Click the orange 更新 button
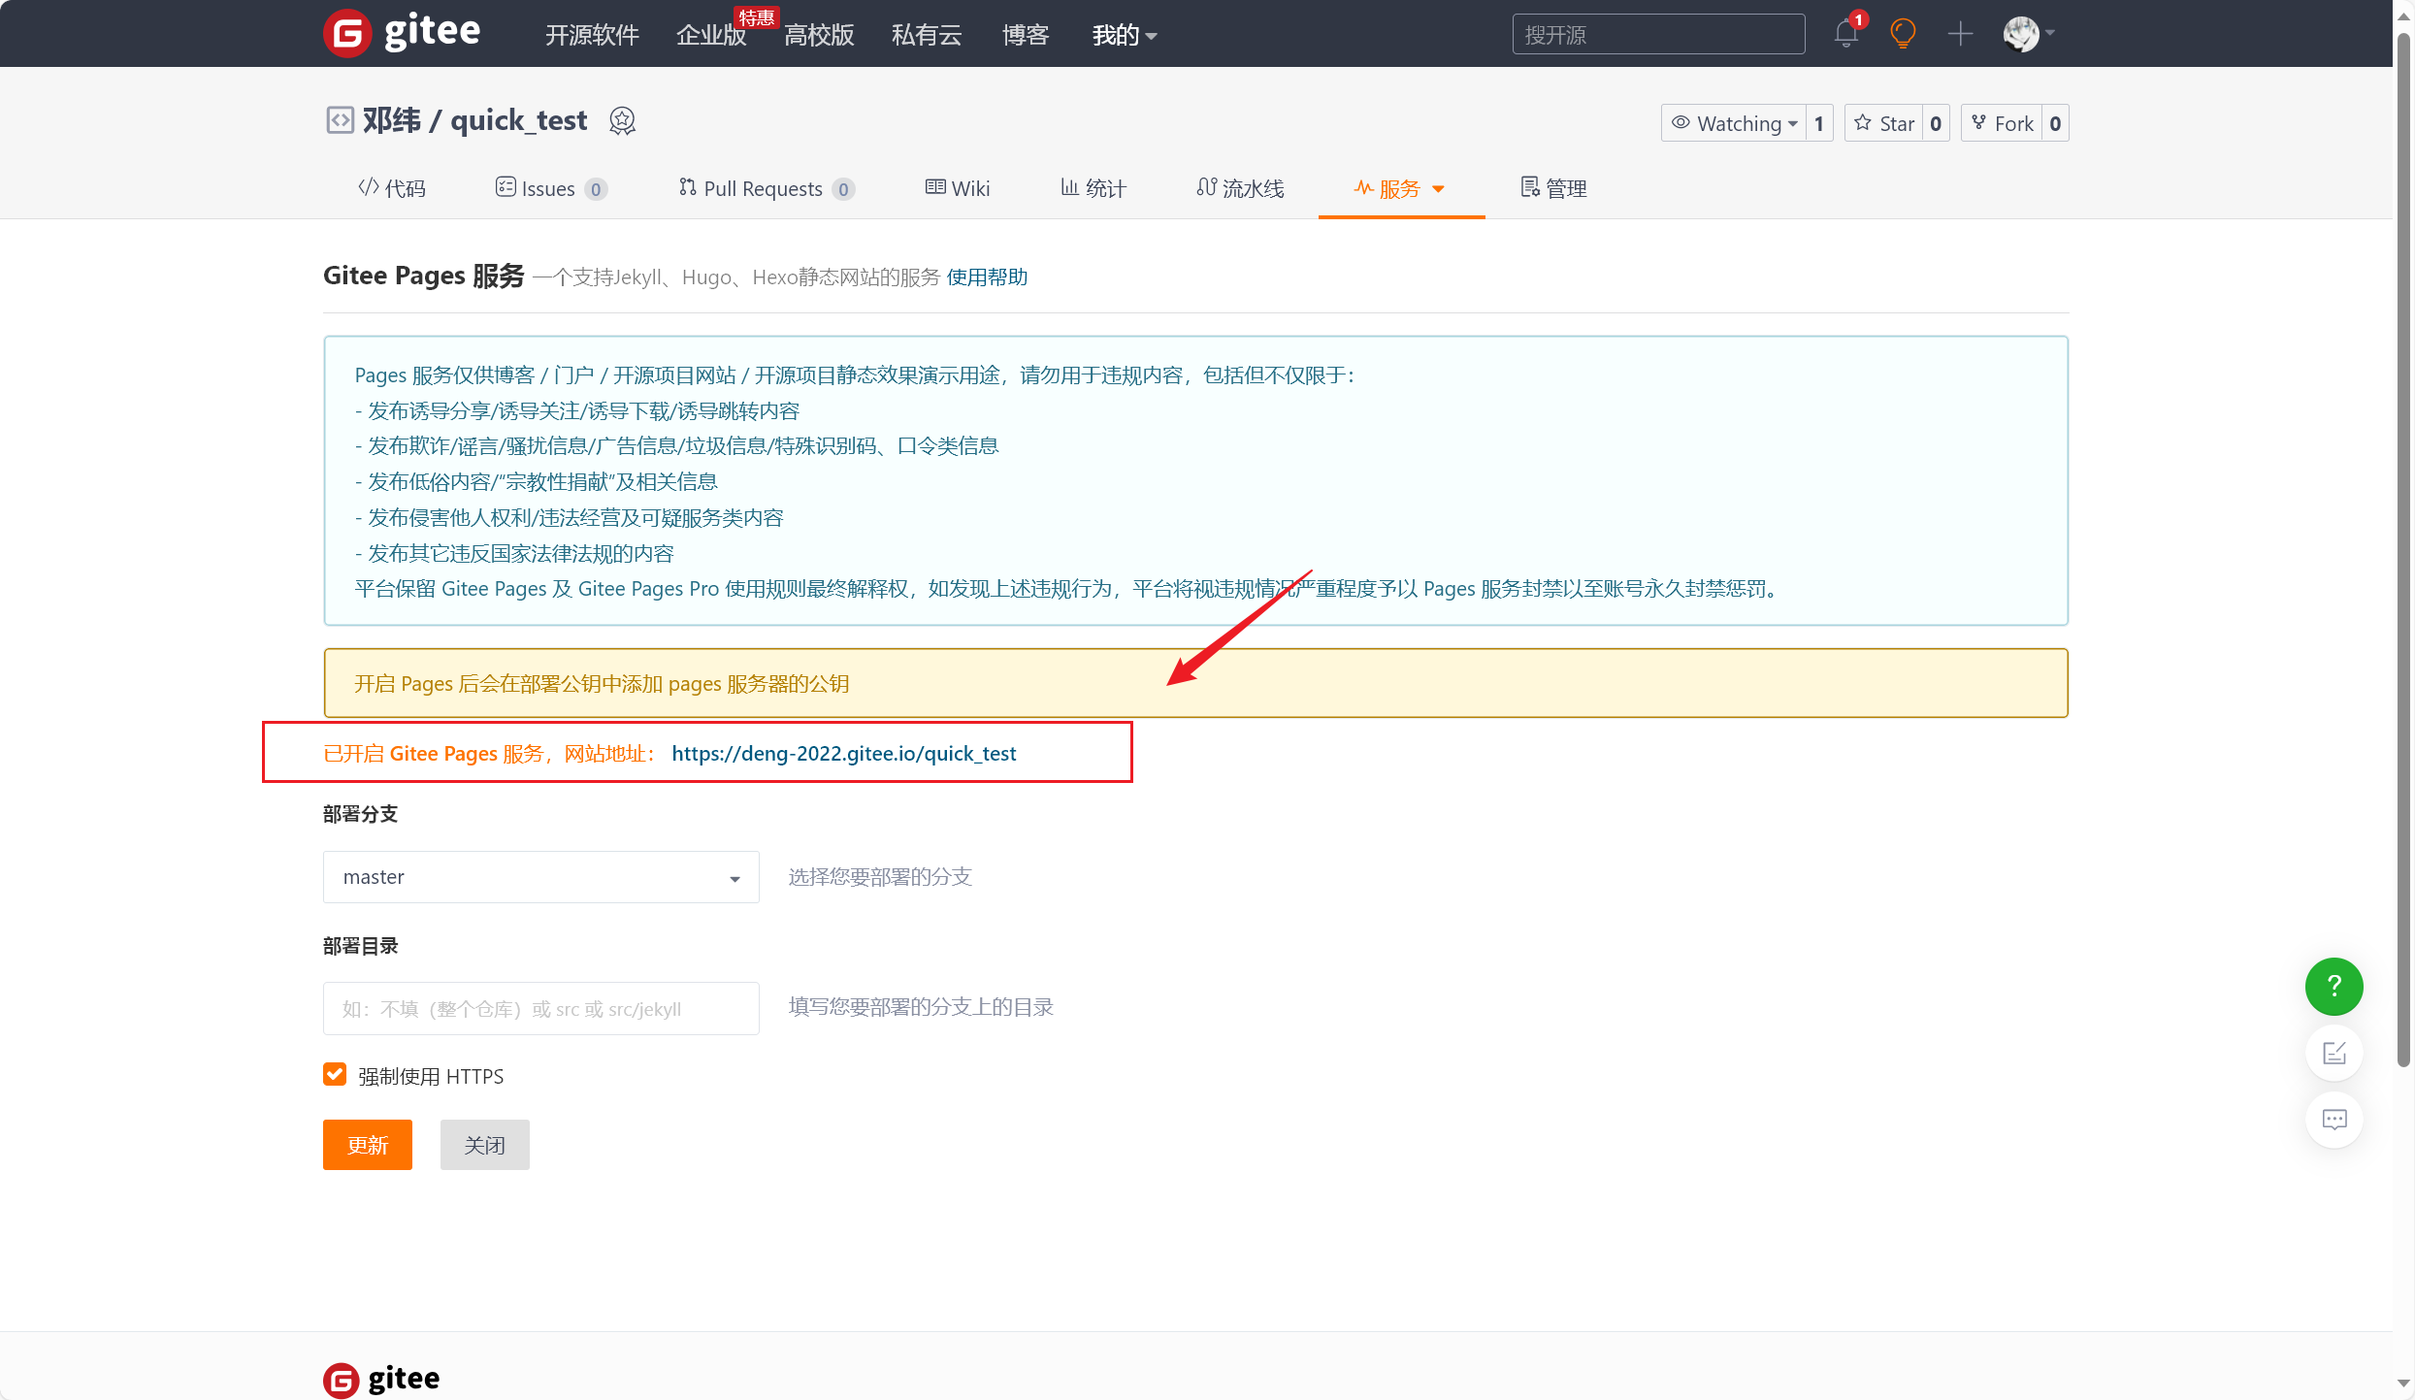Image resolution: width=2415 pixels, height=1400 pixels. tap(368, 1145)
